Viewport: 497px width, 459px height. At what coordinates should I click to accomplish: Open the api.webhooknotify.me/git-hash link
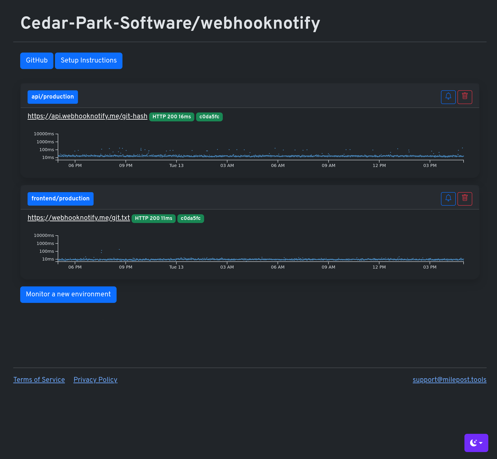87,116
